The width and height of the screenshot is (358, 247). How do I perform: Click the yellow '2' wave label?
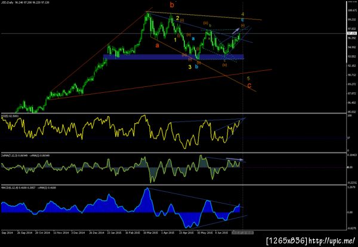(x=177, y=18)
